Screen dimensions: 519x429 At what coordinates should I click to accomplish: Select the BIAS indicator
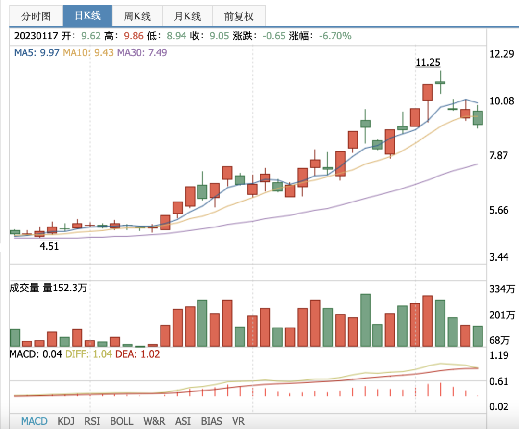(212, 421)
